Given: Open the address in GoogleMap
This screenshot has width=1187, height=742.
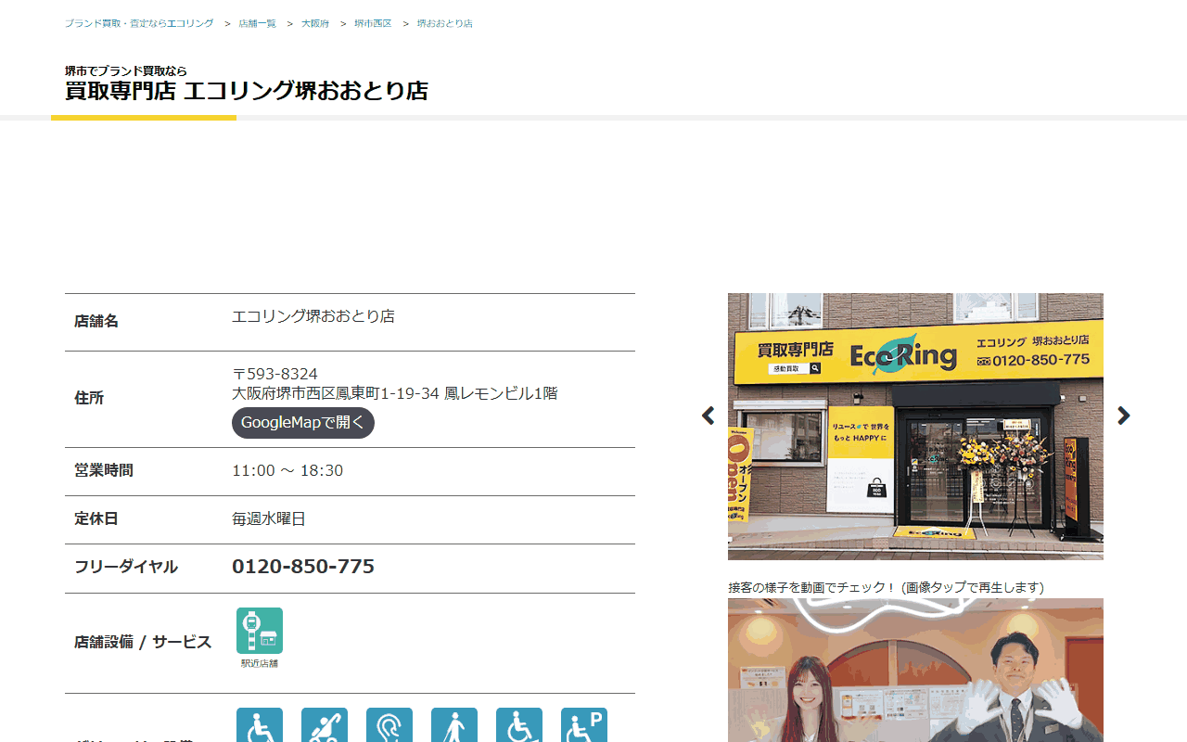Looking at the screenshot, I should pos(303,423).
